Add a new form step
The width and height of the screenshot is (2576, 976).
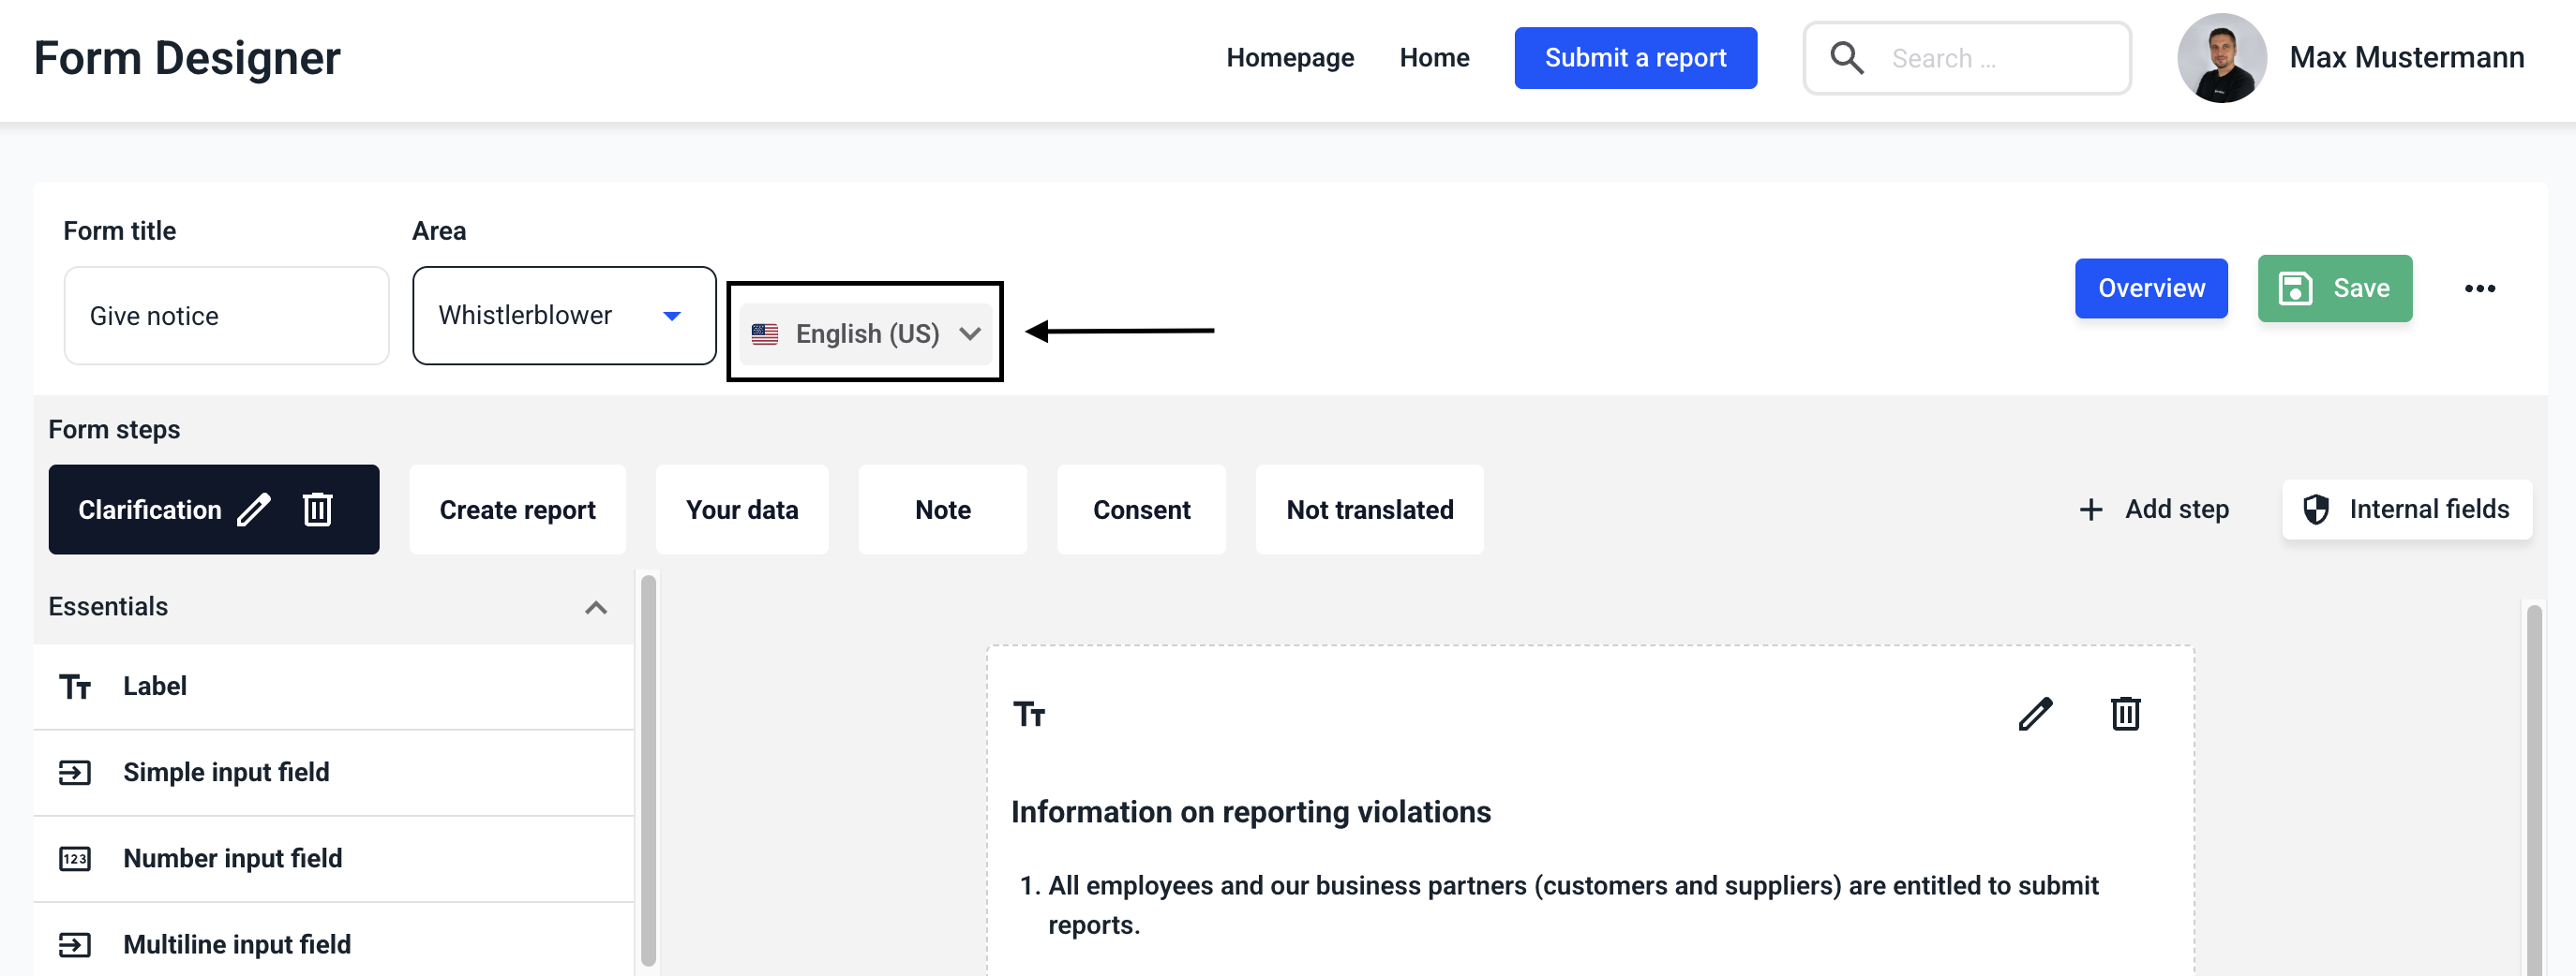coord(2154,510)
